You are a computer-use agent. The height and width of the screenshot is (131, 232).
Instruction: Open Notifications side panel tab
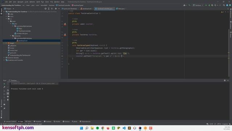(x=231, y=13)
